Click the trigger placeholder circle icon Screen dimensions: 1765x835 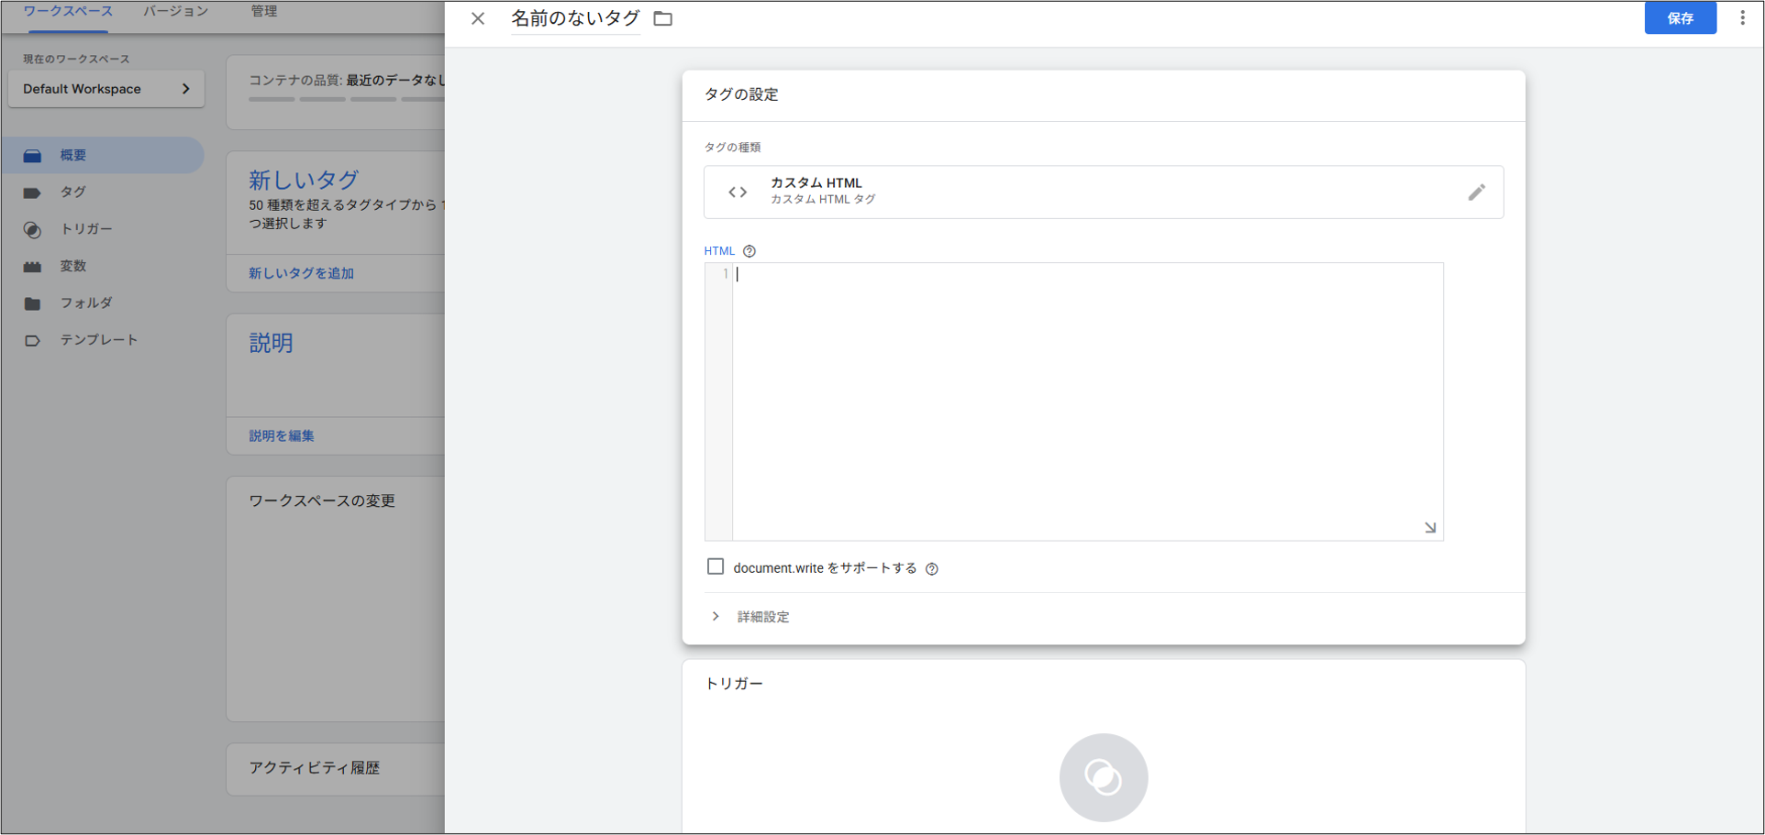pyautogui.click(x=1103, y=777)
